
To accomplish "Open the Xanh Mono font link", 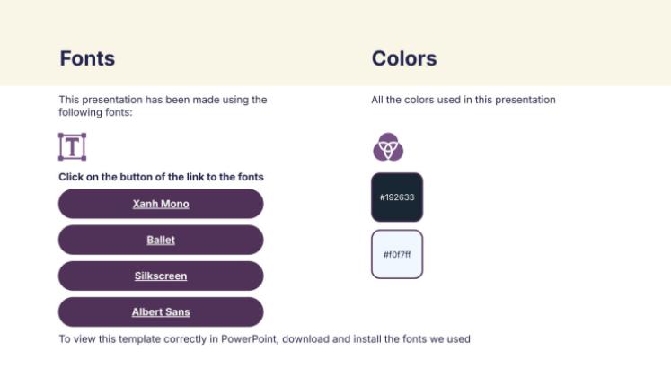I will (x=161, y=204).
